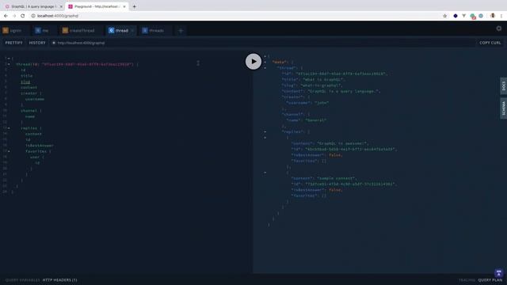Switch to the GraphQL browser tab
Screen dimensions: 507x285
tap(33, 6)
